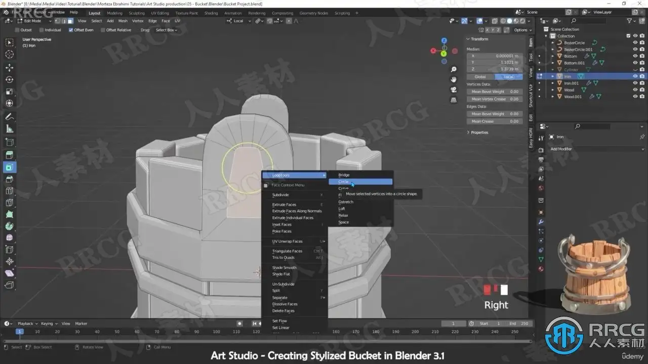Switch orthographic/perspective view grid icon

coord(454,100)
